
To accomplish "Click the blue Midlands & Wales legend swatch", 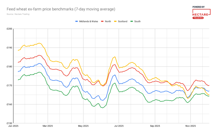I will tap(76, 21).
